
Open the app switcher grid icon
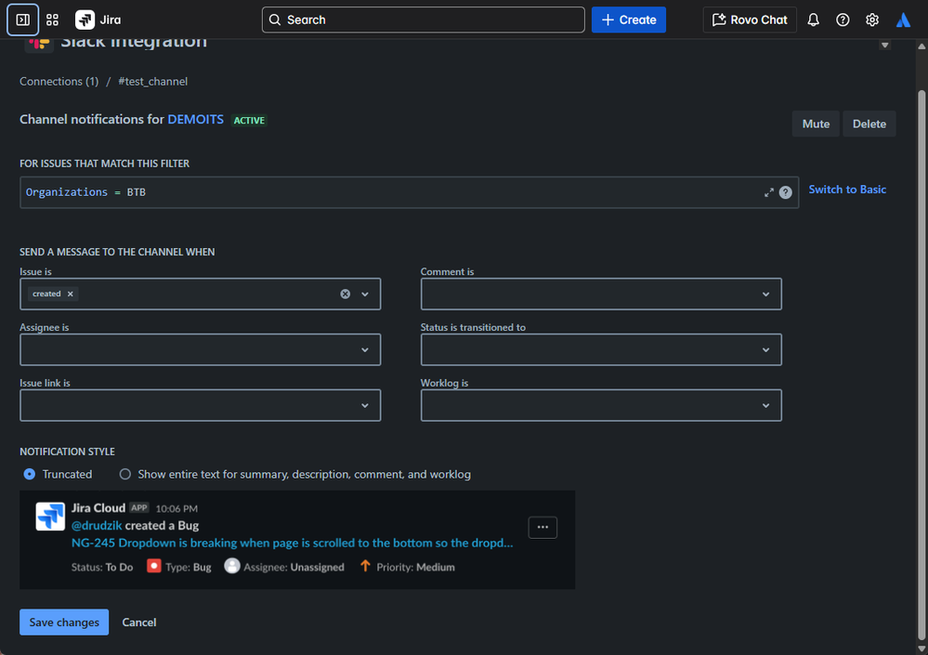click(x=52, y=20)
